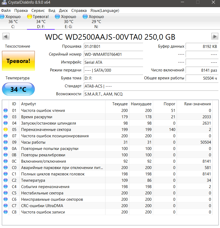Click status orb of attribute 01 row

[x=6, y=110]
